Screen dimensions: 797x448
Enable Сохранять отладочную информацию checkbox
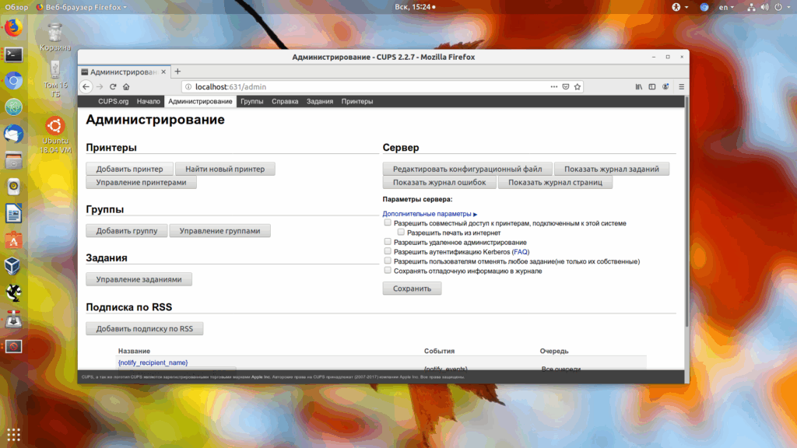click(388, 270)
